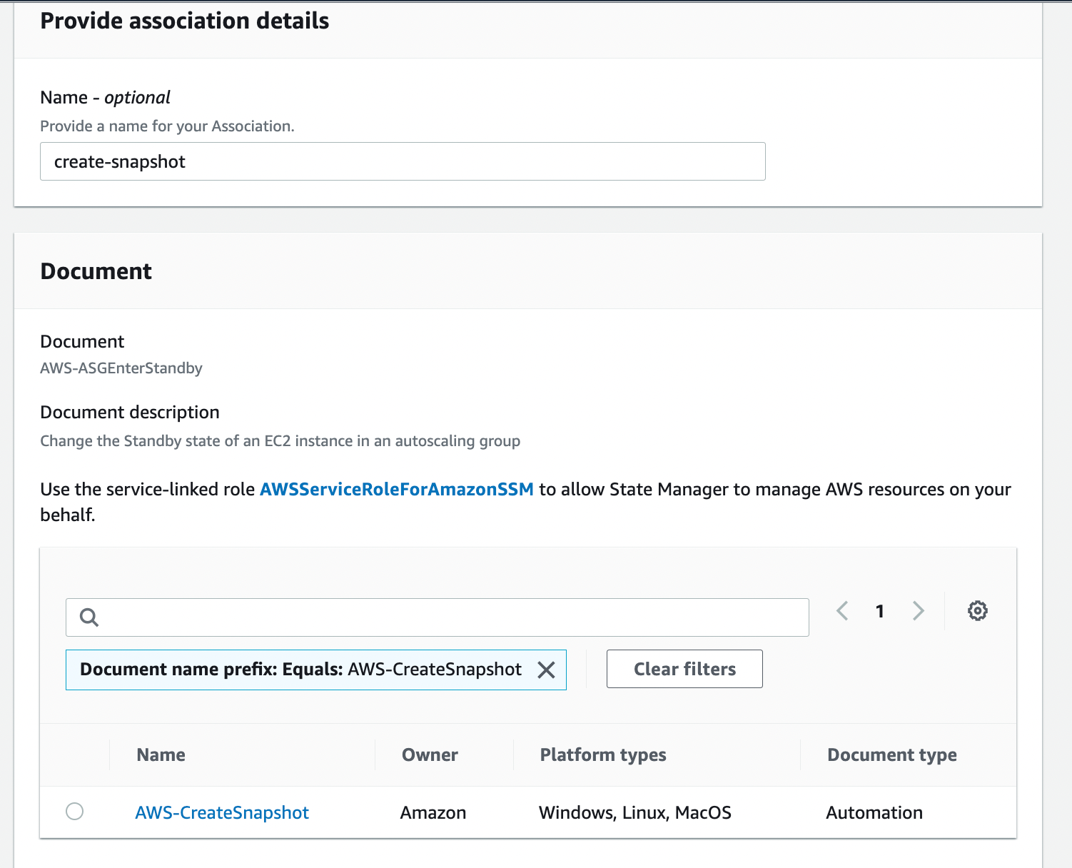Click the Clear filters button

(684, 669)
